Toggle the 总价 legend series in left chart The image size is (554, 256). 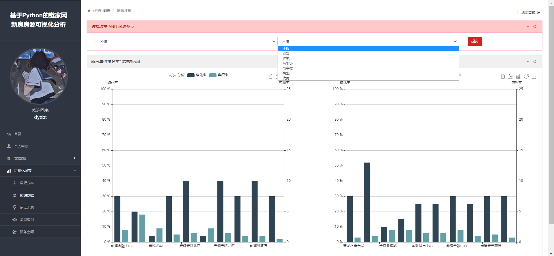click(176, 75)
